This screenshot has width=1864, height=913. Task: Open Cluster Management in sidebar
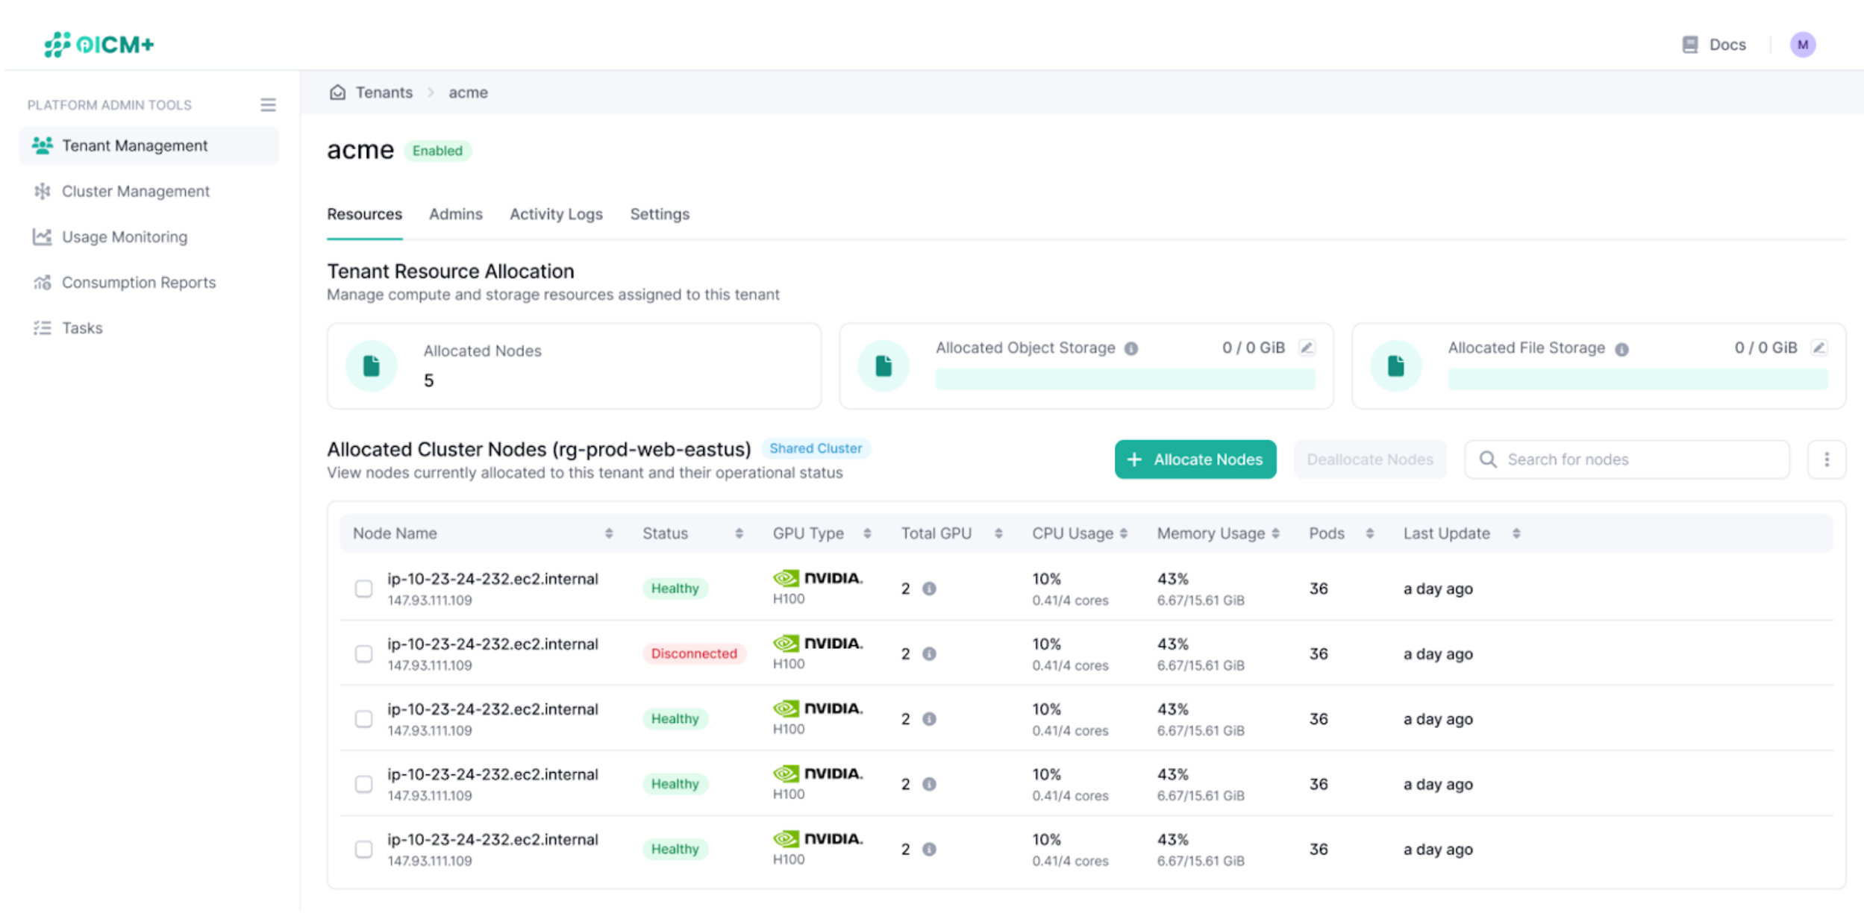pyautogui.click(x=135, y=192)
